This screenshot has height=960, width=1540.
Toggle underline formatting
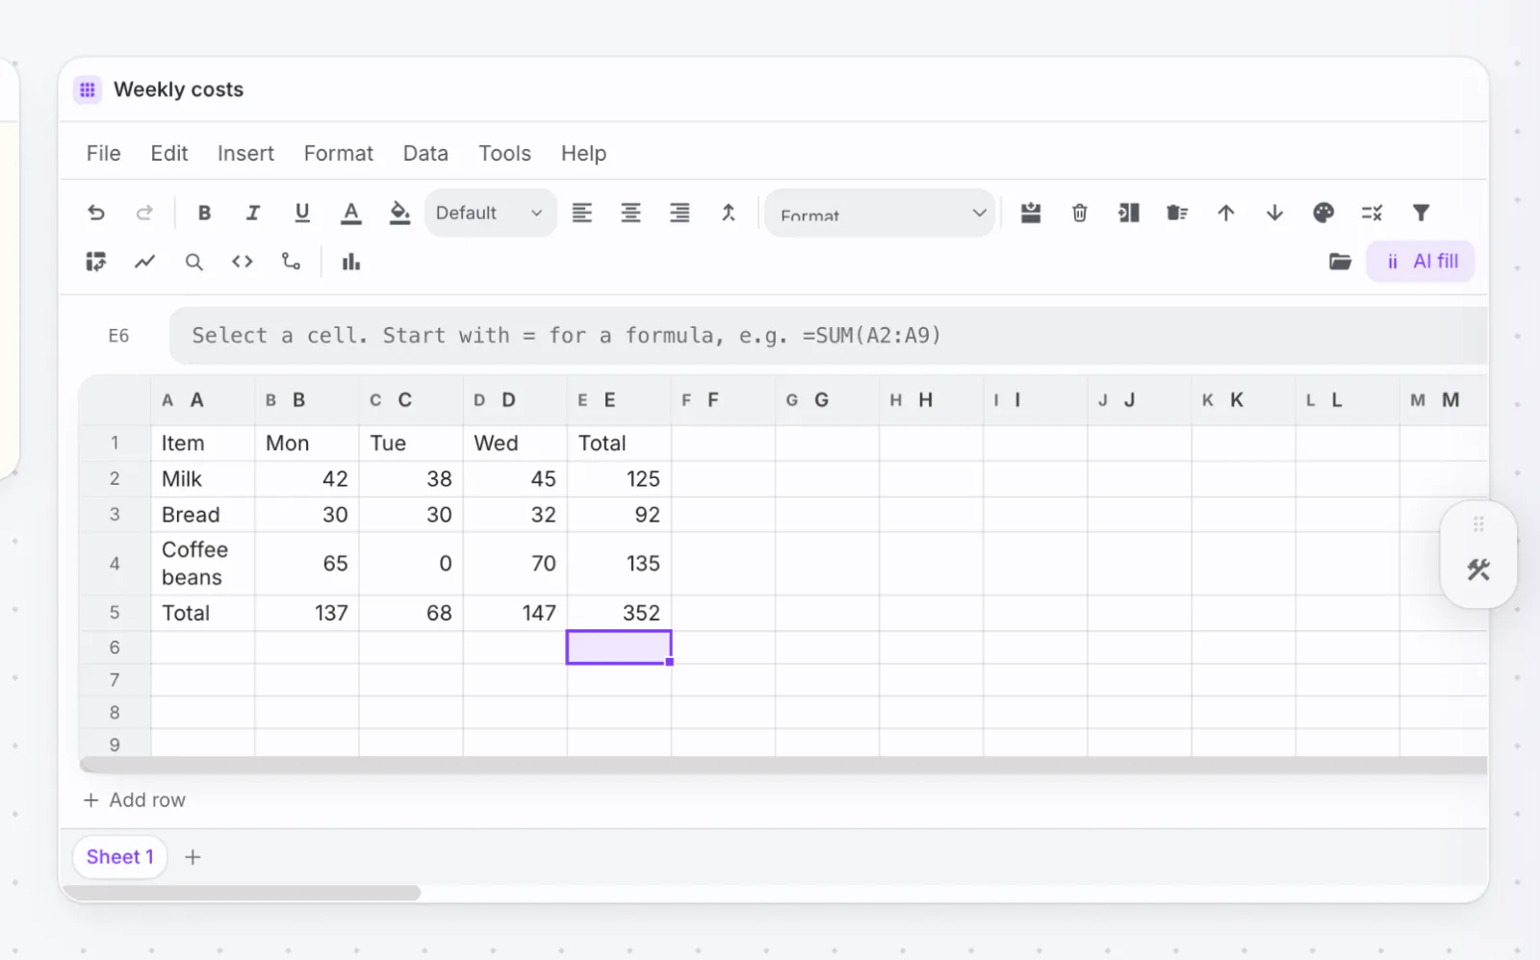(x=302, y=213)
